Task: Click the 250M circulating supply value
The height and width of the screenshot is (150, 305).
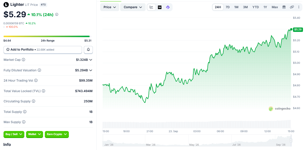Action: (89, 101)
